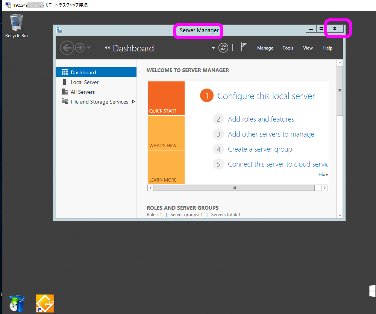Close the Server Manager window

335,29
